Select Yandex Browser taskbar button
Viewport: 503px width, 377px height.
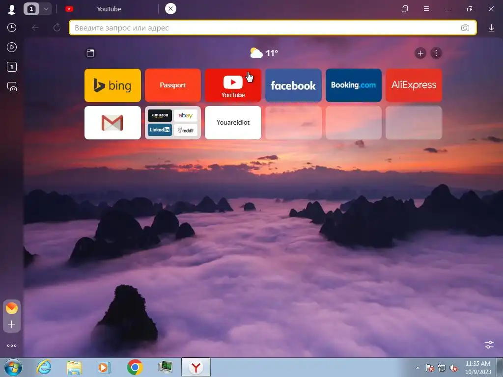[196, 367]
